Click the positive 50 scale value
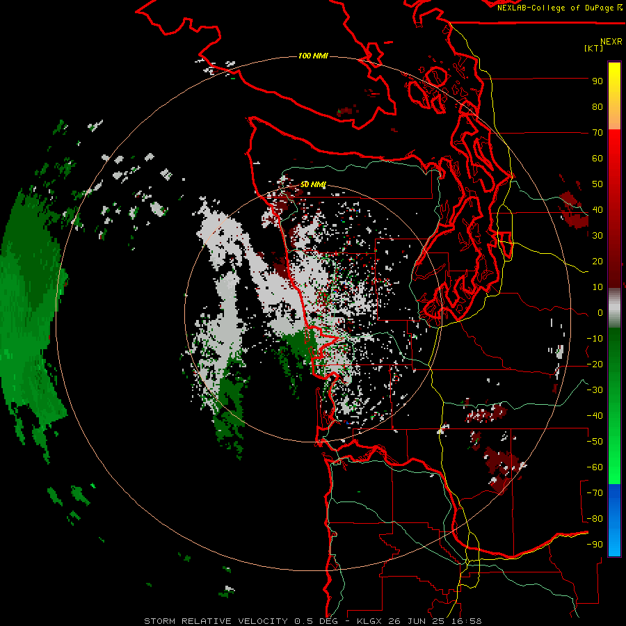The width and height of the screenshot is (626, 626). [x=597, y=184]
